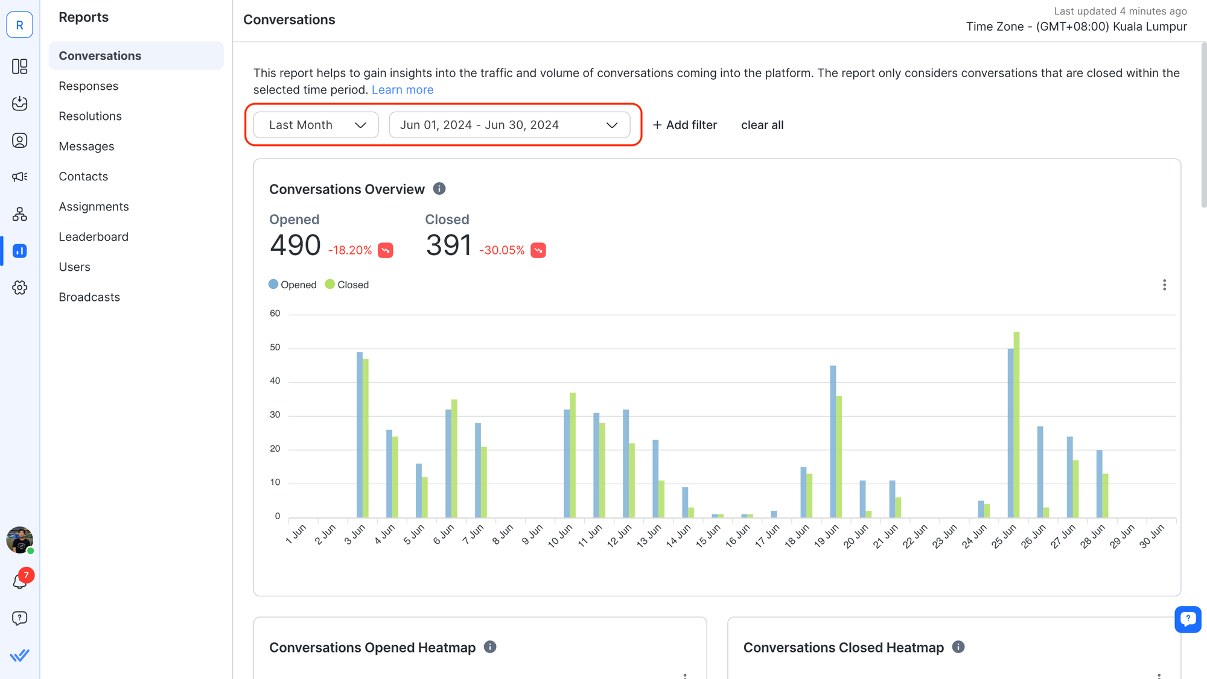
Task: Open the notifications bell with badge 7
Action: click(20, 581)
